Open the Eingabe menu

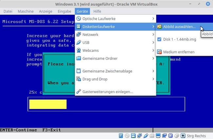[64, 11]
